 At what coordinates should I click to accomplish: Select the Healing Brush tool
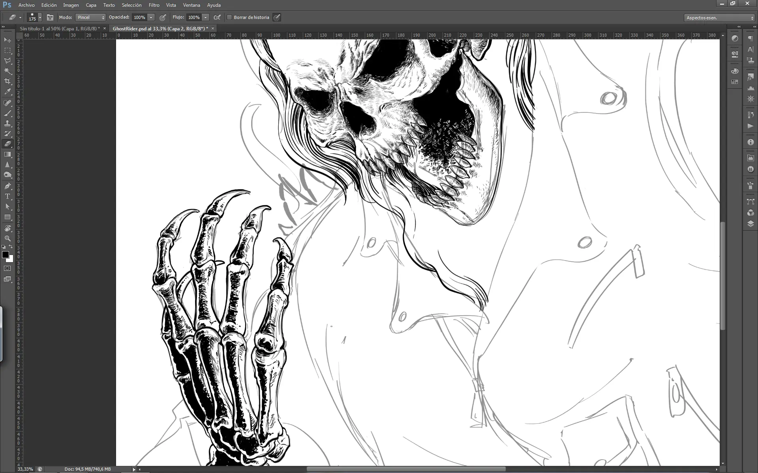click(8, 103)
